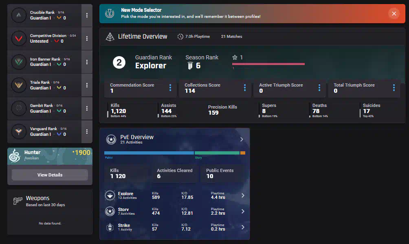
Task: Click the Hunter class serpent icon
Action: pos(15,156)
